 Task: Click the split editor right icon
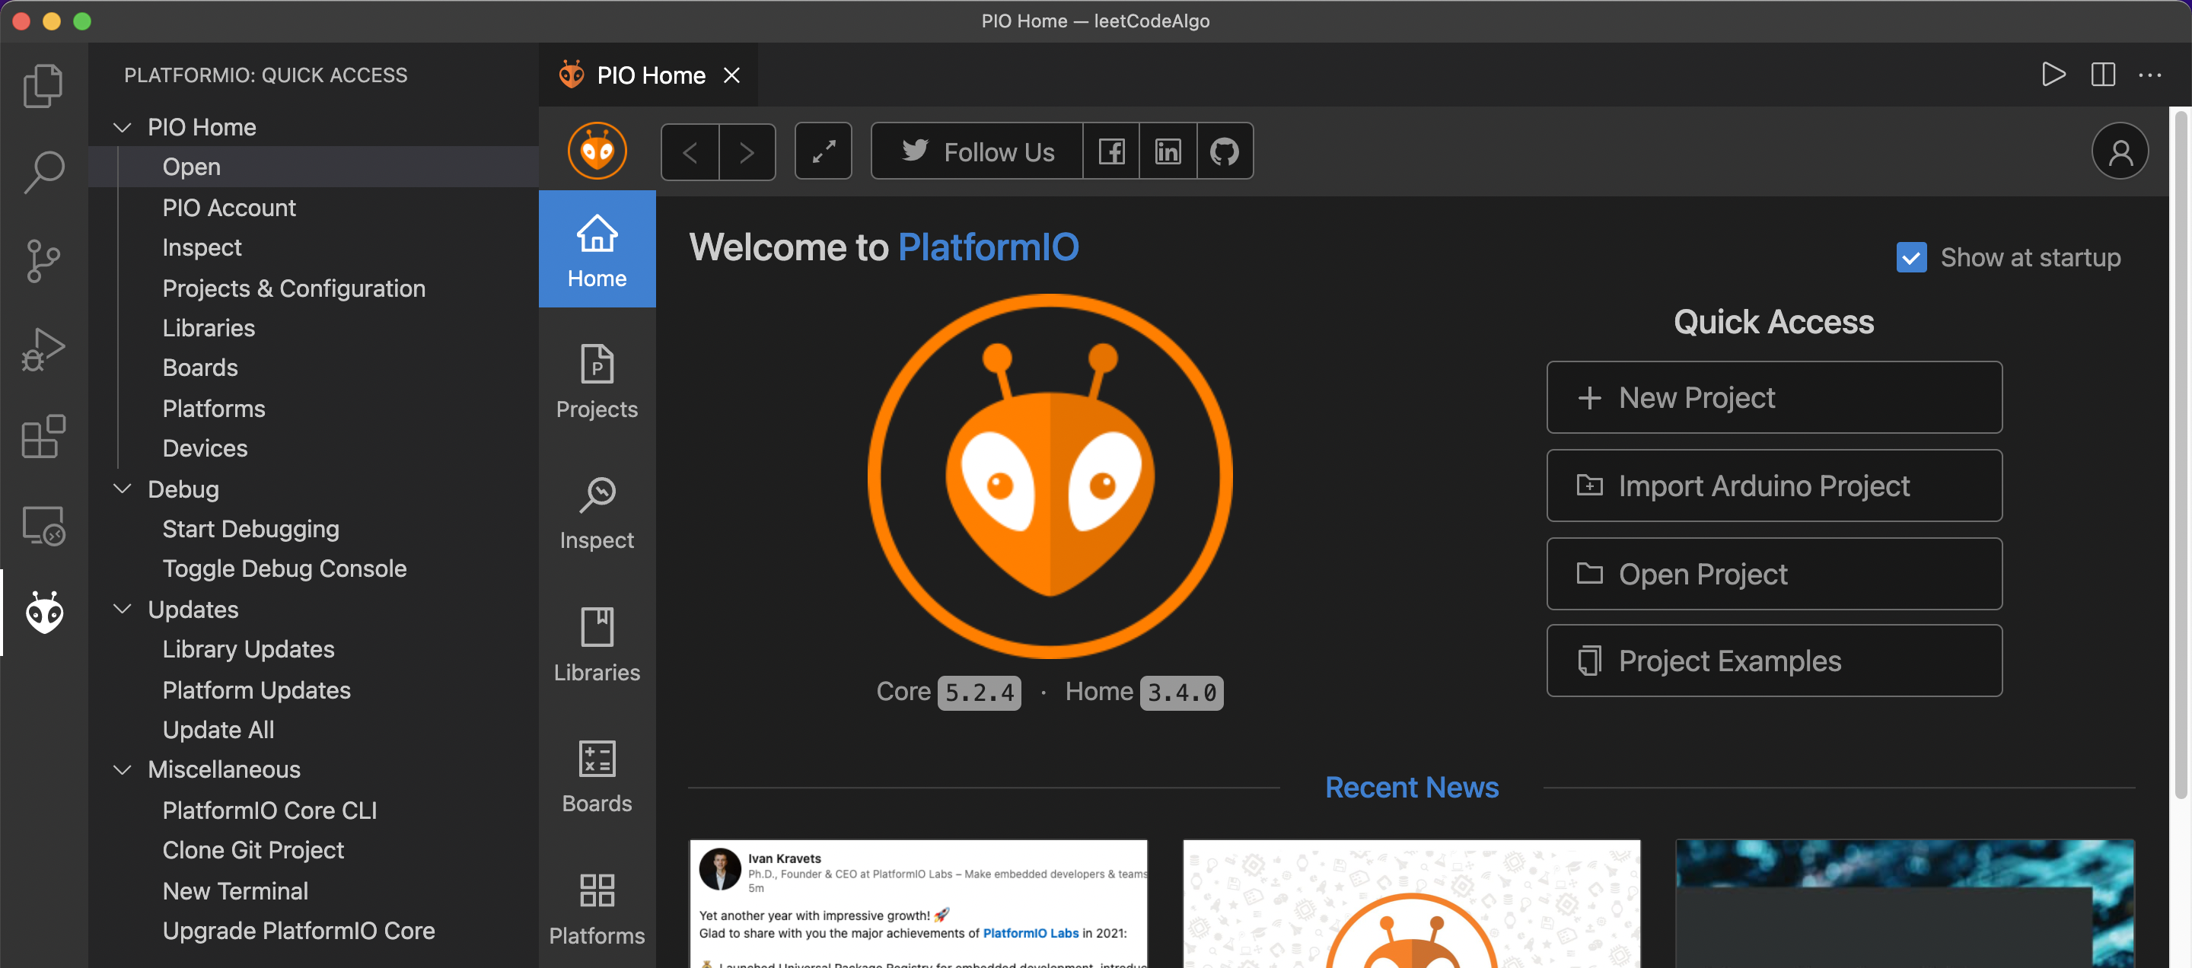(2103, 75)
